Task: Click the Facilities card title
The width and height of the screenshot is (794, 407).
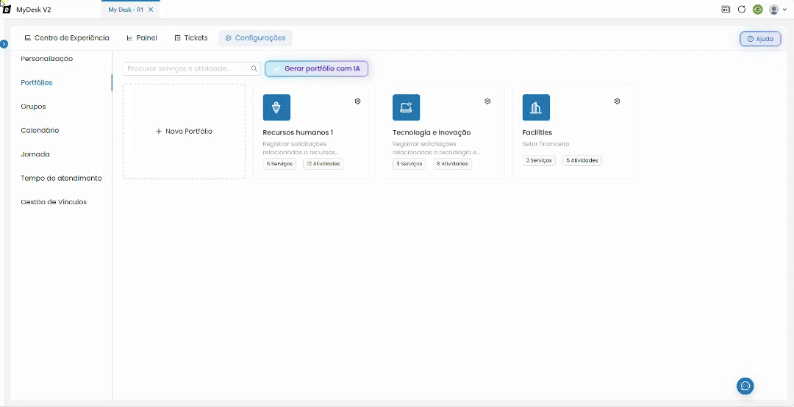Action: [537, 133]
